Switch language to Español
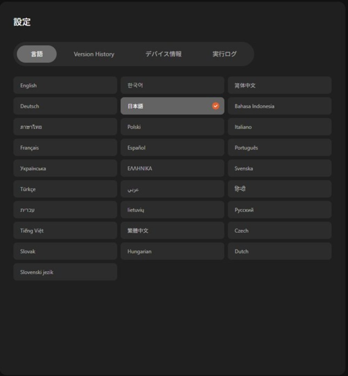348x376 pixels. click(173, 148)
